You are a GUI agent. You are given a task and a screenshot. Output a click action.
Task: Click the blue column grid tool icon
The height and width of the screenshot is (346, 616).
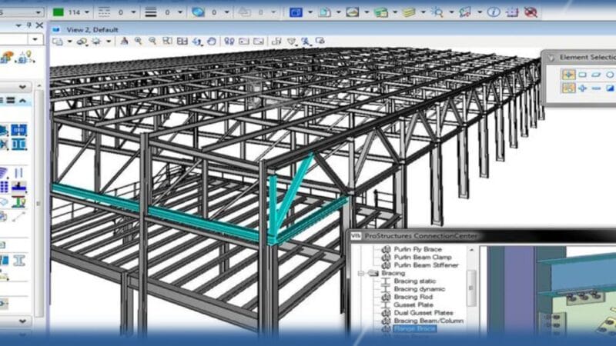[18, 130]
